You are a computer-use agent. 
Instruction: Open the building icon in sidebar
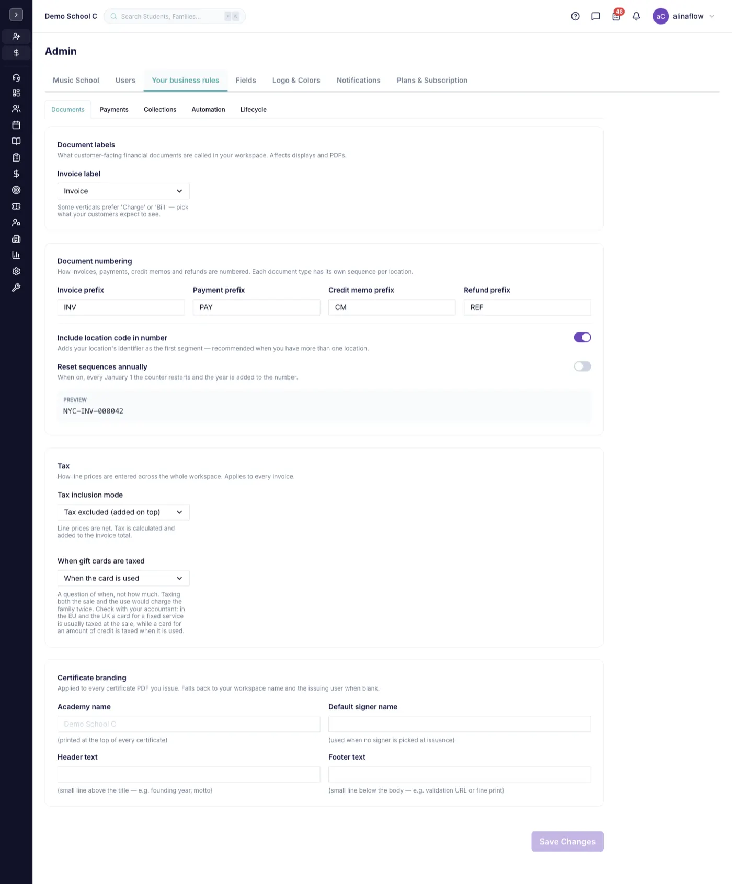click(16, 239)
